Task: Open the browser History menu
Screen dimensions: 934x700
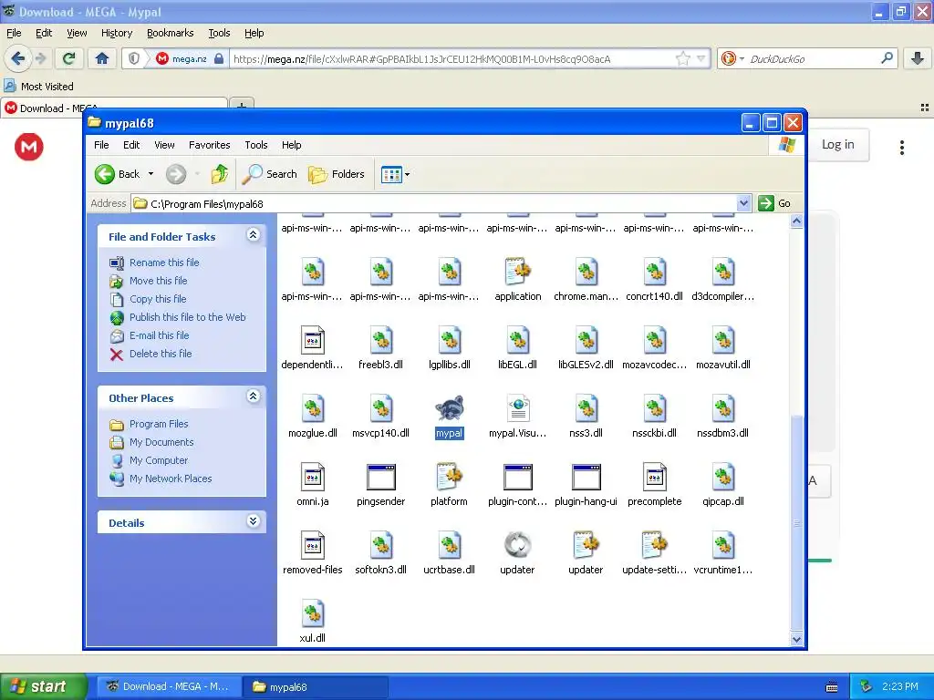Action: (116, 33)
